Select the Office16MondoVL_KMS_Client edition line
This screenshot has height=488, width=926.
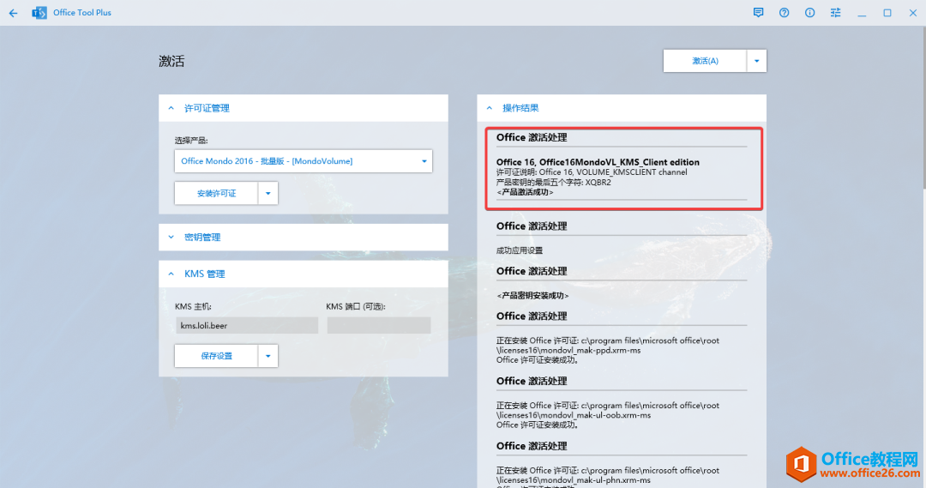point(598,162)
